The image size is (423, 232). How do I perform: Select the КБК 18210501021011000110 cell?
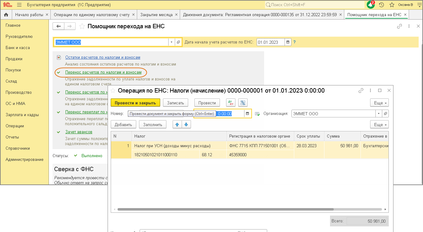(x=165, y=155)
